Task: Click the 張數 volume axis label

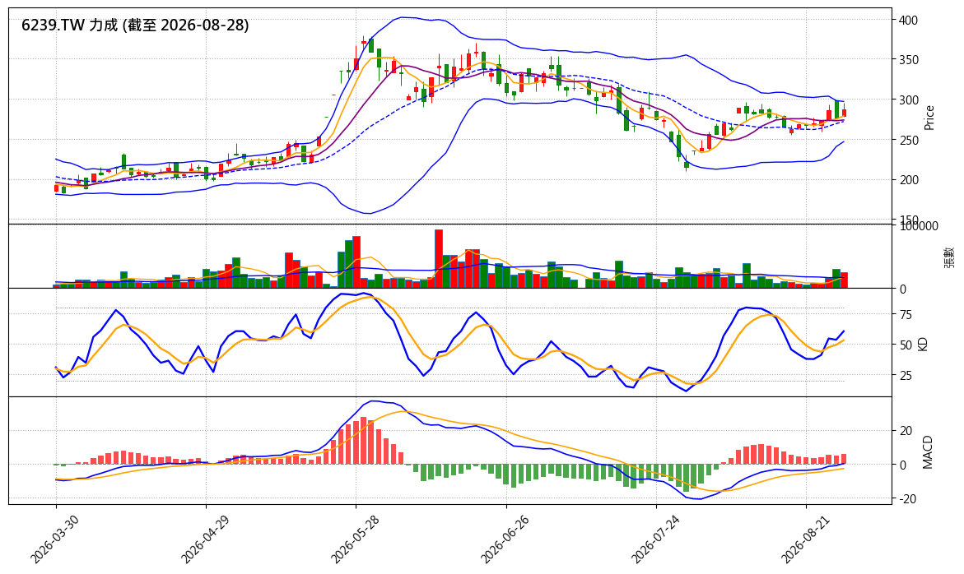Action: coord(949,257)
